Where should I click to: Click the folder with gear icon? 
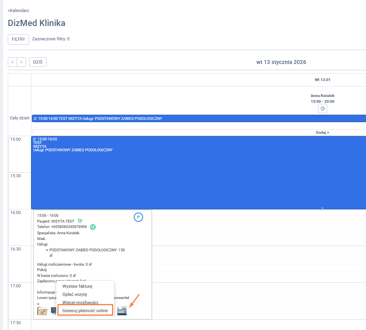pyautogui.click(x=42, y=311)
